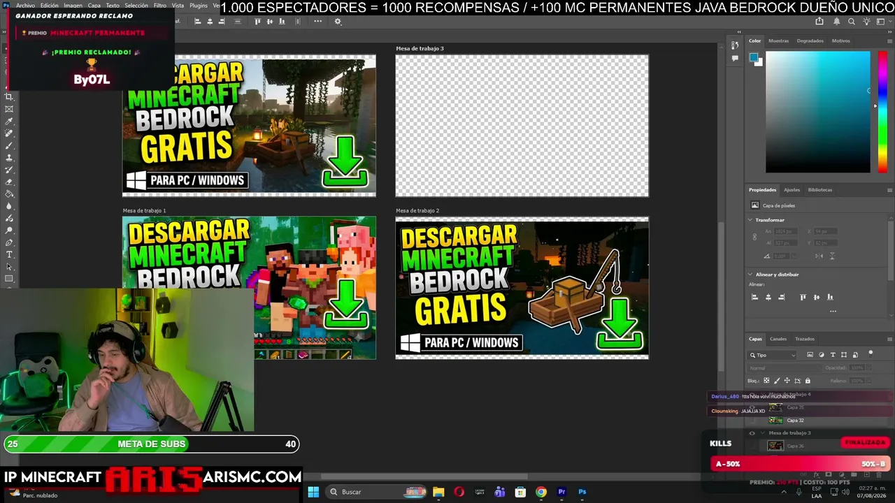Flip vertically in the Properties panel

click(x=832, y=256)
